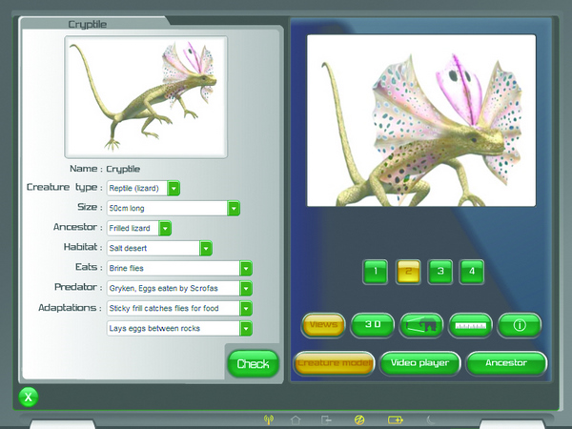Click the green X close icon

tap(28, 397)
